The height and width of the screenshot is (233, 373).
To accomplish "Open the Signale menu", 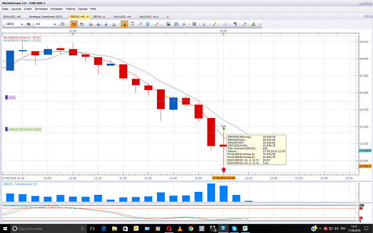I will (x=82, y=9).
